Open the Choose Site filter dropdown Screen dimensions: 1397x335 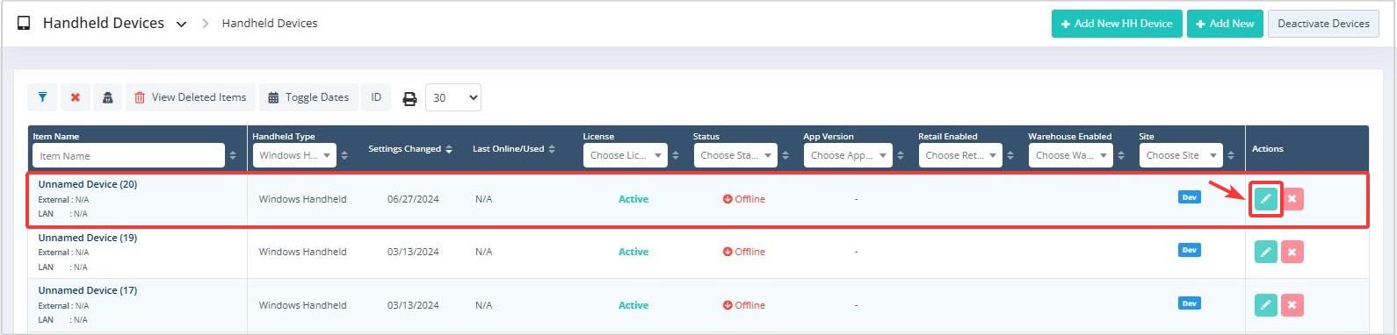point(1180,155)
